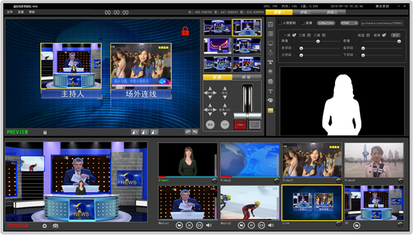The image size is (413, 235).
Task: Click the Video1 settings knob icon
Action: (x=215, y=181)
